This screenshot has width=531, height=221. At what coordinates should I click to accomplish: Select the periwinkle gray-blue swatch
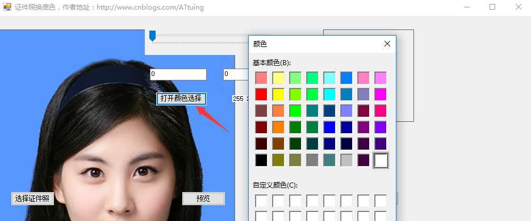pos(363,94)
